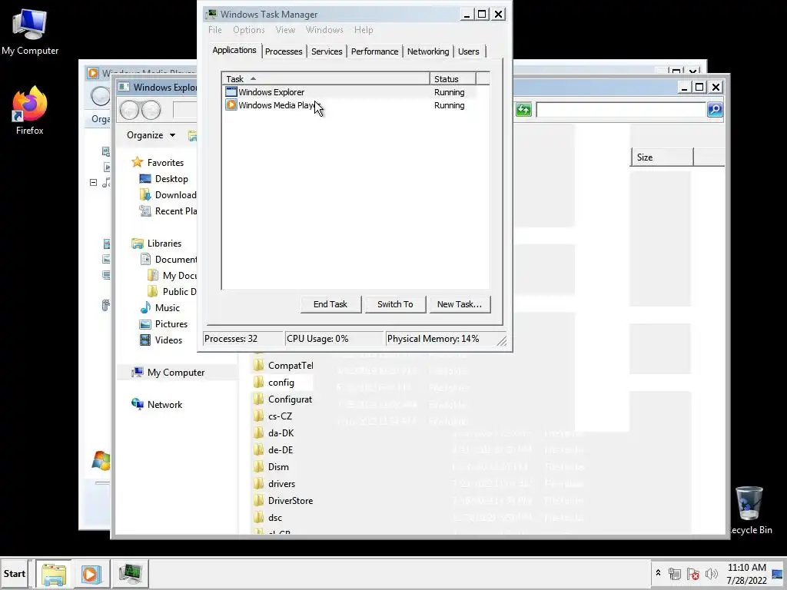Sort by the Status column header
The width and height of the screenshot is (787, 590).
click(x=453, y=79)
